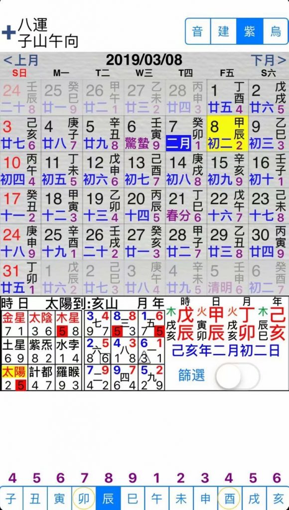289x510 pixels.
Task: Select the 戌 hour button
Action: point(254,498)
